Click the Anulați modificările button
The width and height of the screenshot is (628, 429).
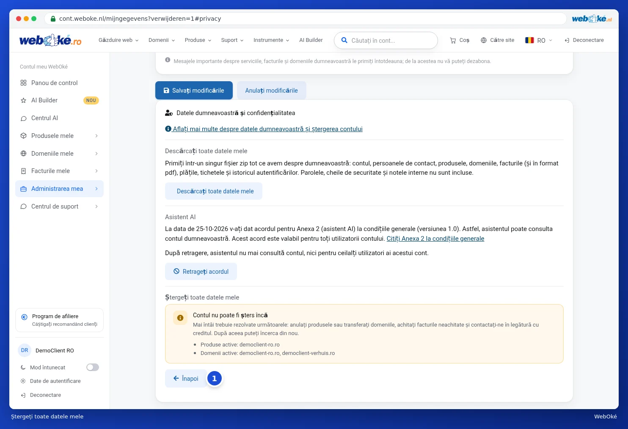point(271,91)
